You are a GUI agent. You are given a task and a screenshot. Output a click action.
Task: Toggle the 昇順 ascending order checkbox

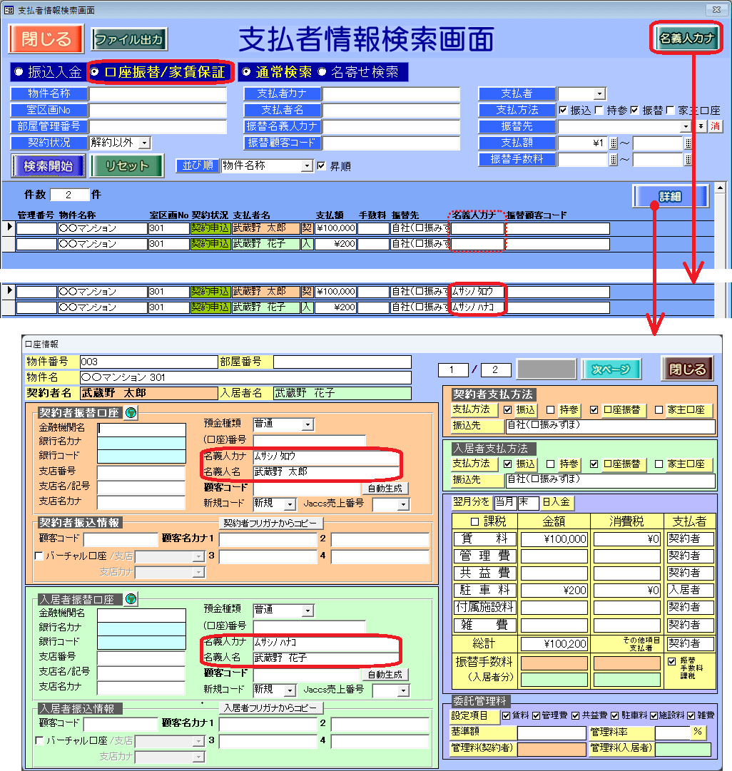coord(321,166)
